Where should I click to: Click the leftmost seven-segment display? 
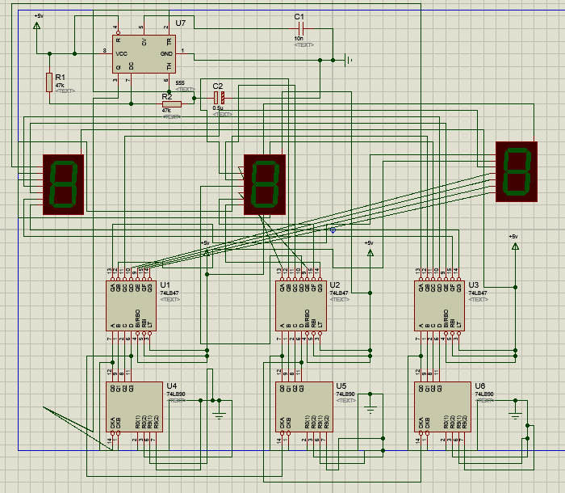64,184
